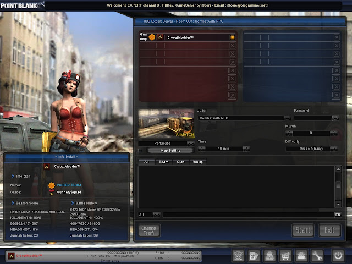Toggle the second red team slot X

233,46
